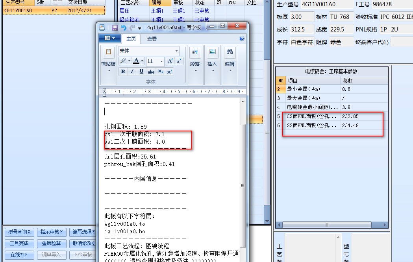Click the 项目 column header in parameter table
This screenshot has height=262, width=413.
313,81
